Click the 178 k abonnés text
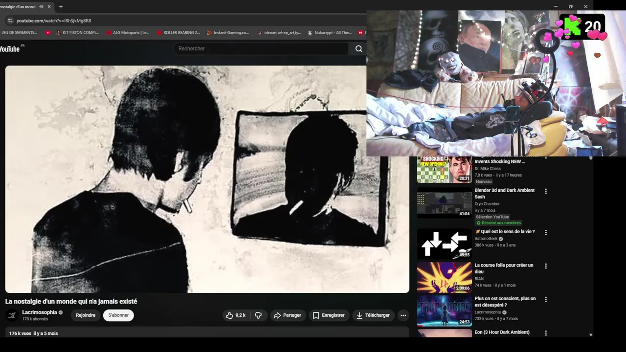 35,319
